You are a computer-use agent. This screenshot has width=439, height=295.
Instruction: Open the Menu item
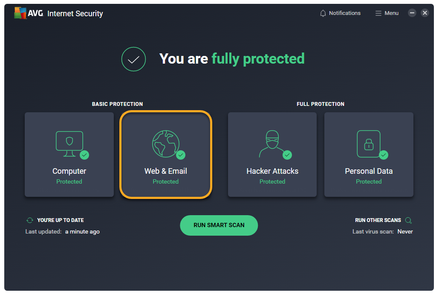coord(391,13)
